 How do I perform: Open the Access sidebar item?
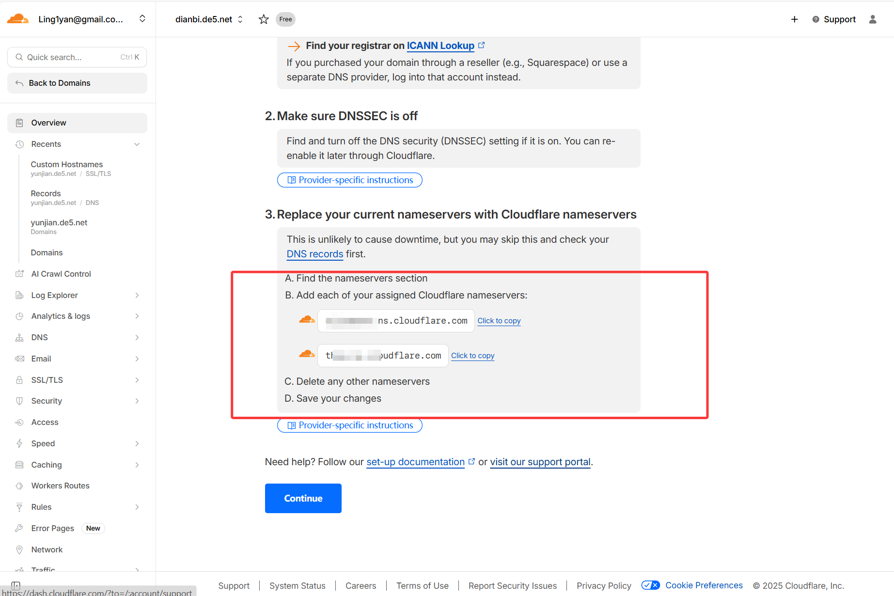coord(45,422)
